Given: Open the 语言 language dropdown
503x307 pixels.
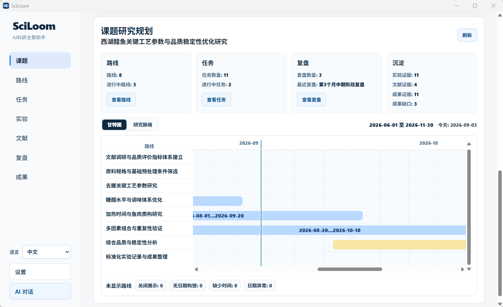Looking at the screenshot, I should (x=47, y=252).
